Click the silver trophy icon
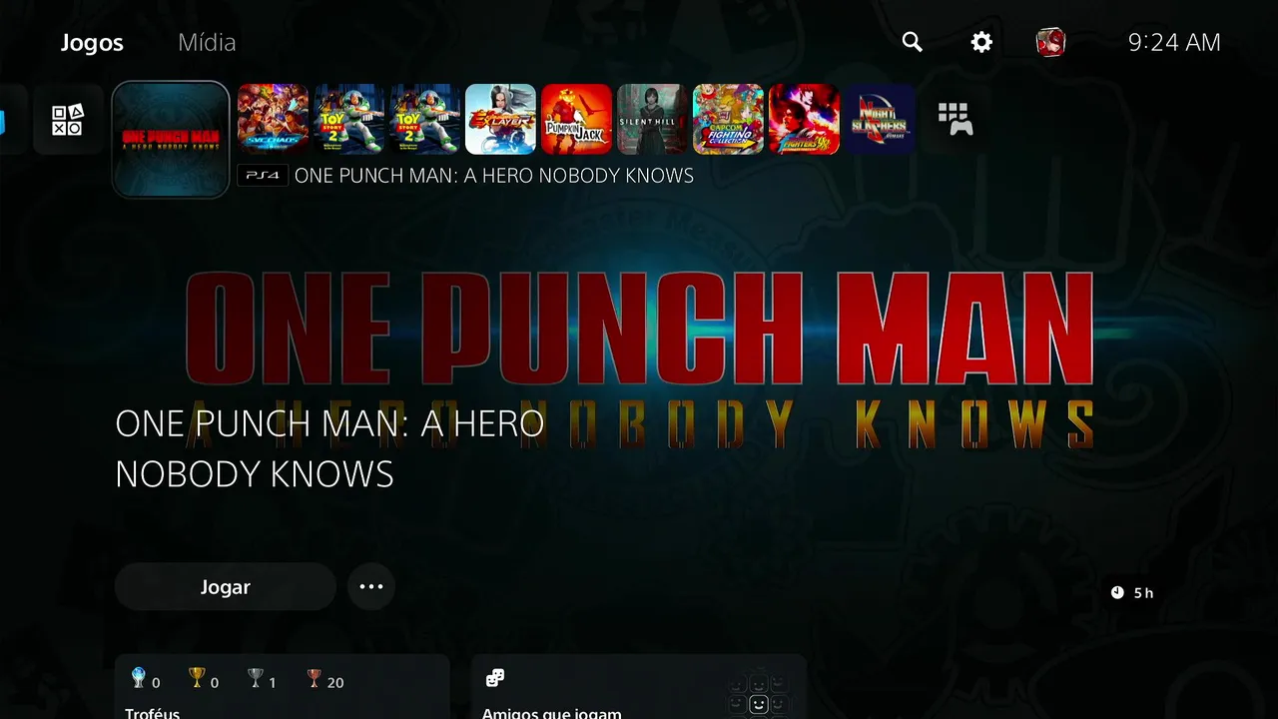The height and width of the screenshot is (719, 1278). pyautogui.click(x=256, y=679)
